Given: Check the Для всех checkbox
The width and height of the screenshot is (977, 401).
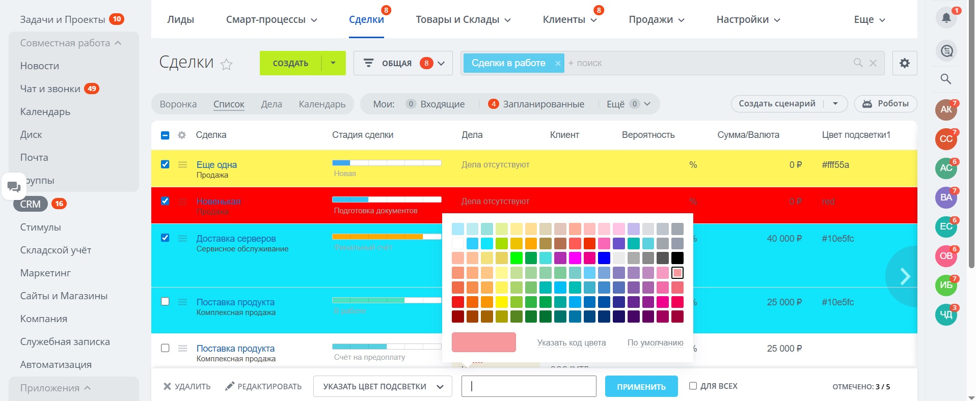Looking at the screenshot, I should pyautogui.click(x=693, y=386).
